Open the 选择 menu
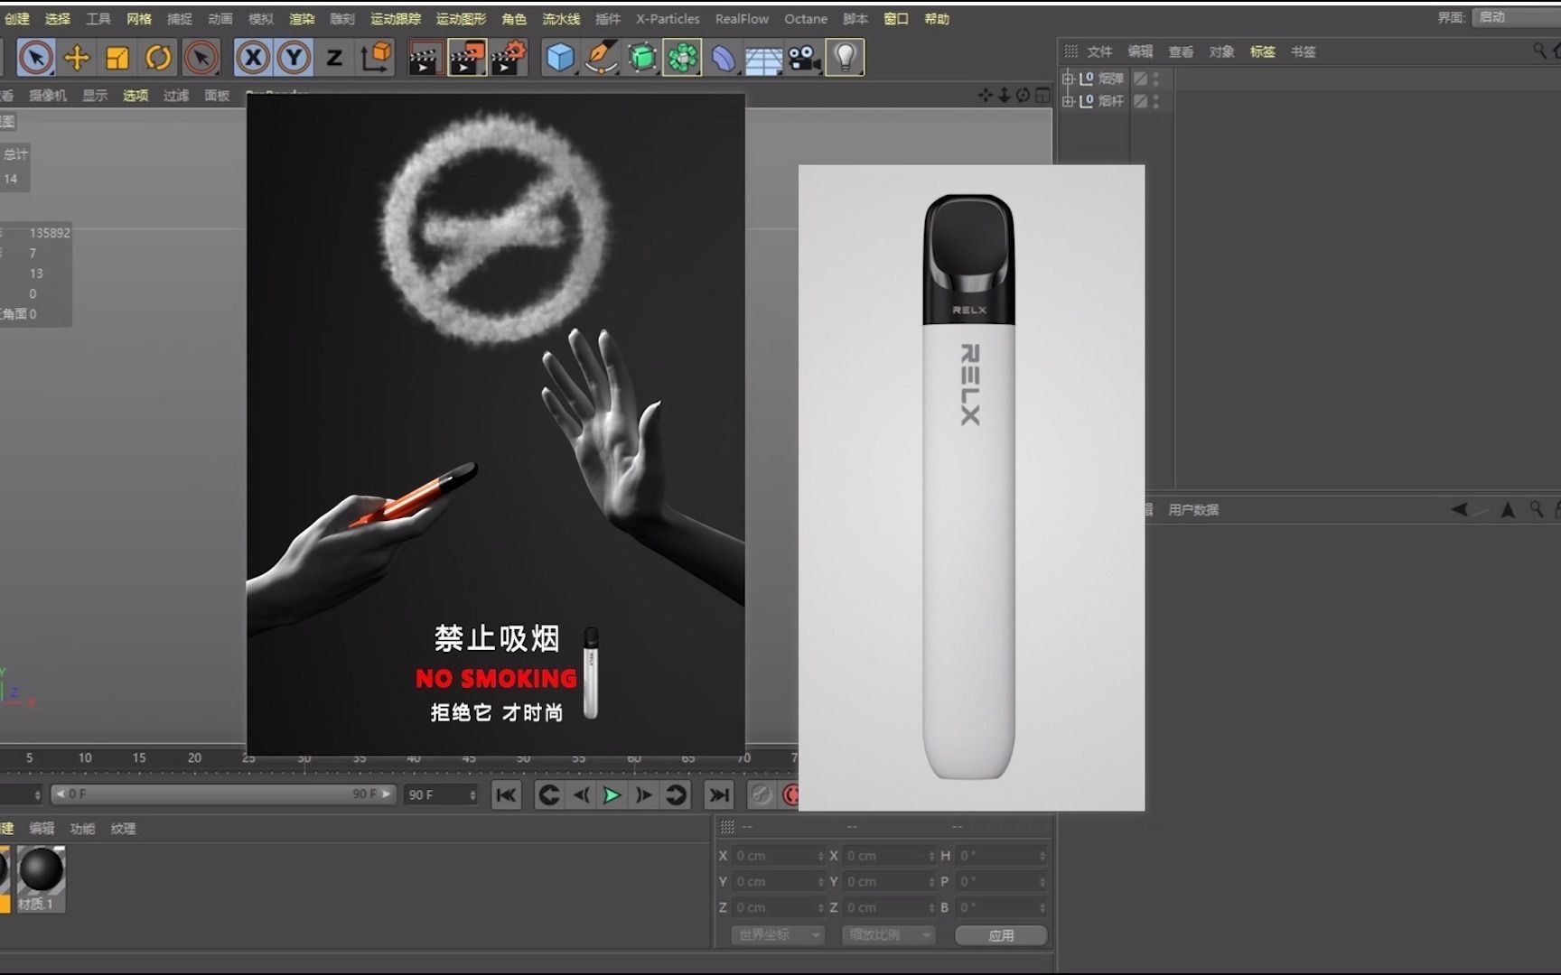The image size is (1561, 975). 58,18
